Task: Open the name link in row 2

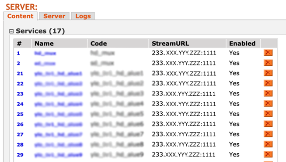Action: coord(45,64)
